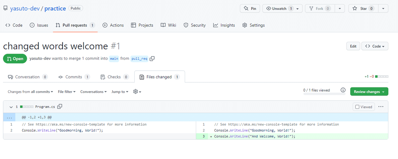The image size is (398, 159).
Task: Collapse the Program.cs file diff
Action: pos(11,107)
